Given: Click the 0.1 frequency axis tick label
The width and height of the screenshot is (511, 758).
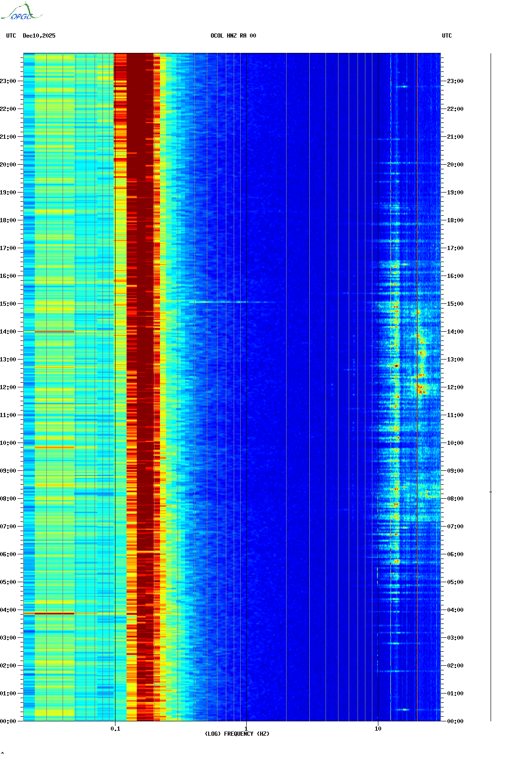Looking at the screenshot, I should click(115, 728).
